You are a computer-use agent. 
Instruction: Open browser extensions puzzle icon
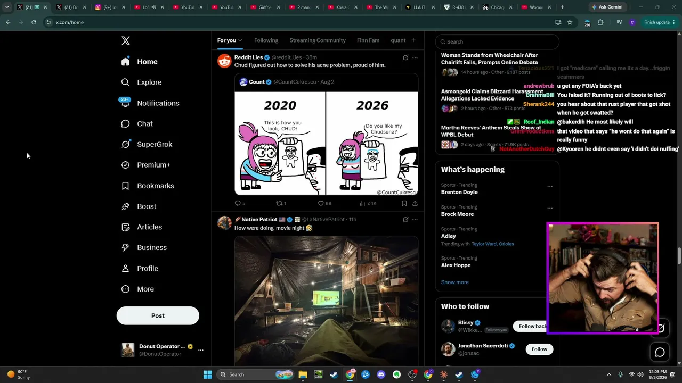600,22
